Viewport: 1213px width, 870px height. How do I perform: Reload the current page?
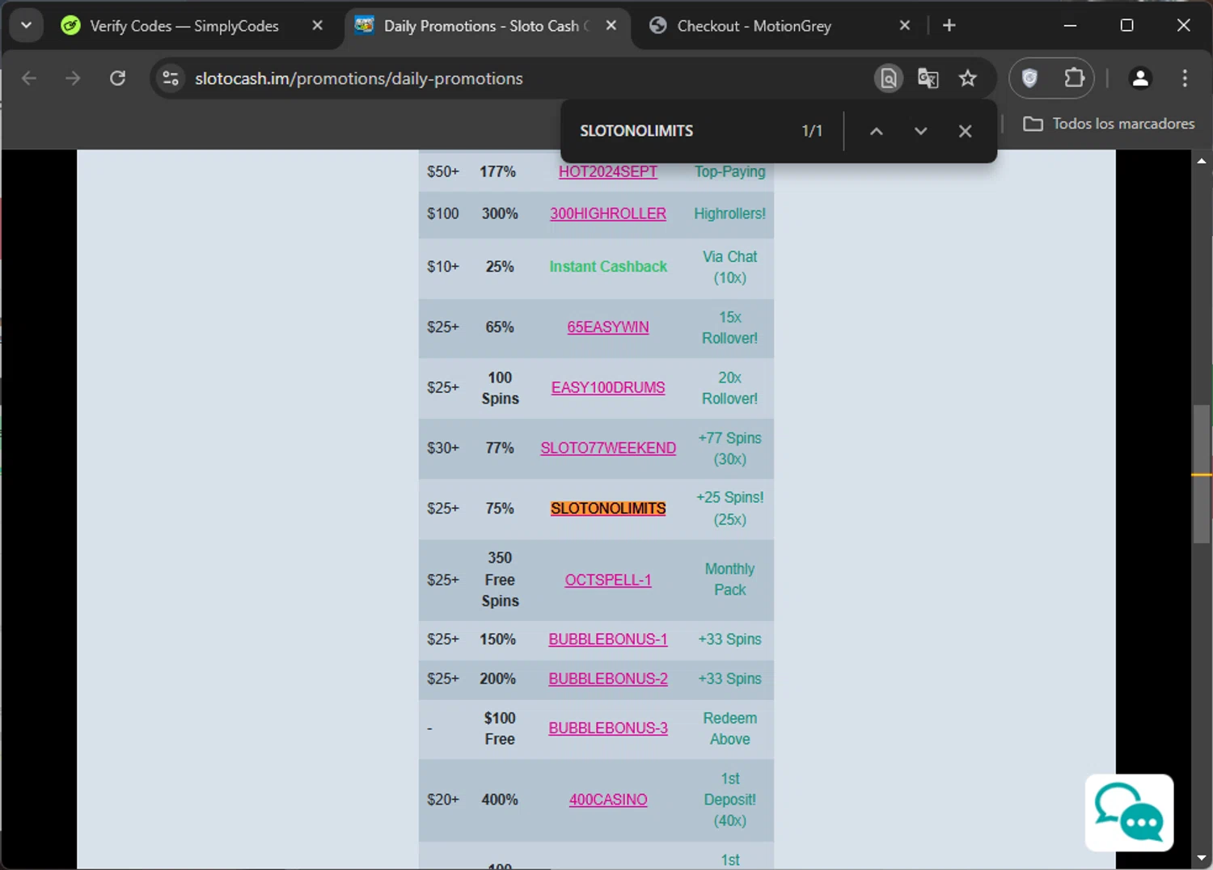click(x=117, y=78)
